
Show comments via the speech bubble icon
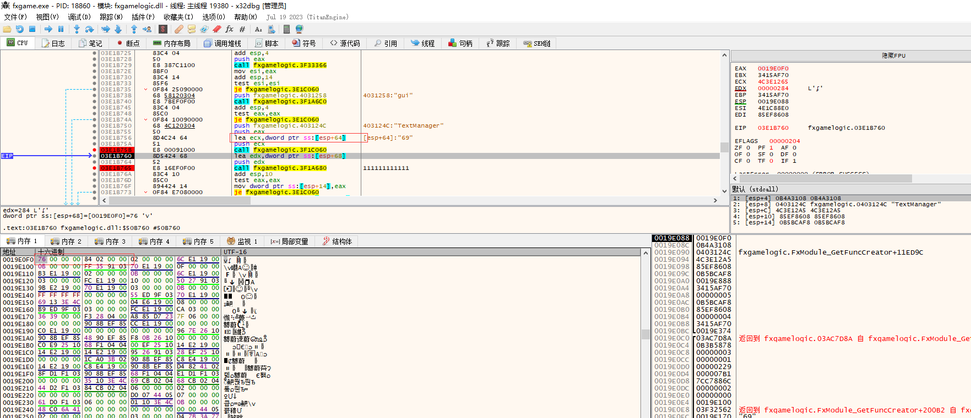tap(192, 29)
